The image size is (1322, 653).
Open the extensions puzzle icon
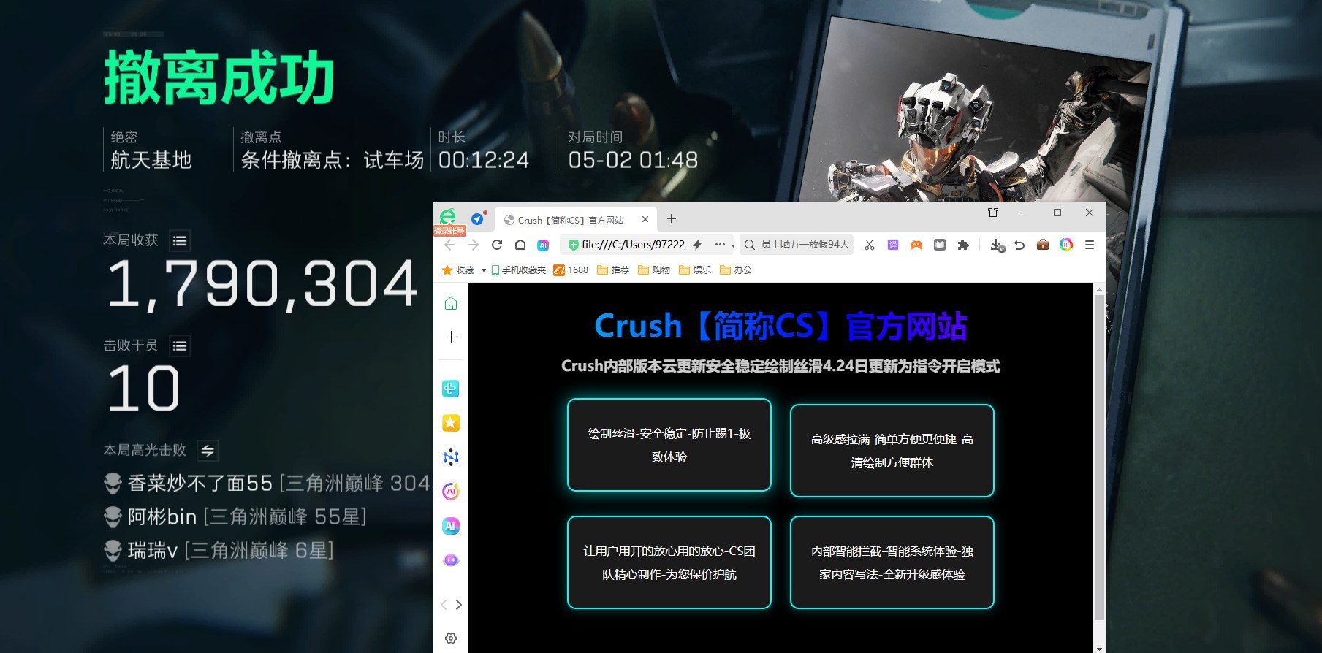(963, 245)
